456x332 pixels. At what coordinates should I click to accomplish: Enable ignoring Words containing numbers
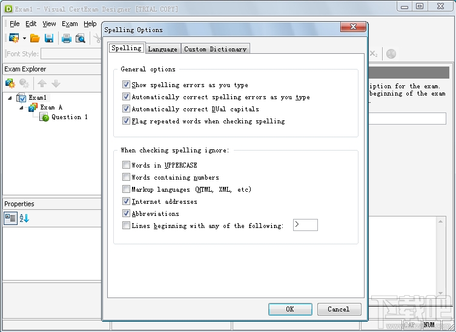[126, 177]
